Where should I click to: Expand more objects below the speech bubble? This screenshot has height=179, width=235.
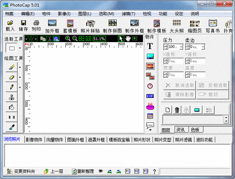click(x=150, y=130)
